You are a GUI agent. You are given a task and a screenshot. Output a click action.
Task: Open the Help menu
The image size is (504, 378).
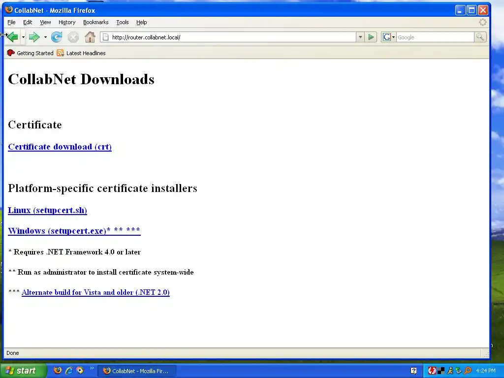tap(141, 22)
